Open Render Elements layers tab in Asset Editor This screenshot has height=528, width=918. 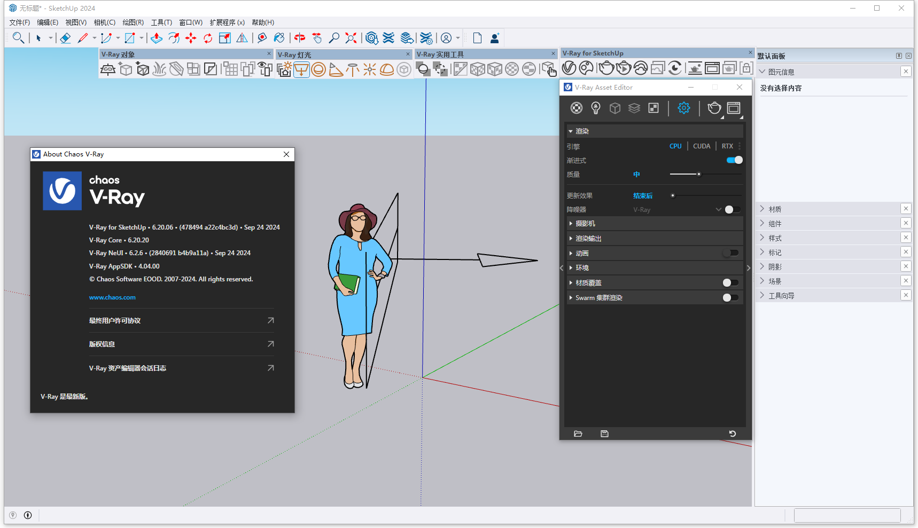point(634,108)
